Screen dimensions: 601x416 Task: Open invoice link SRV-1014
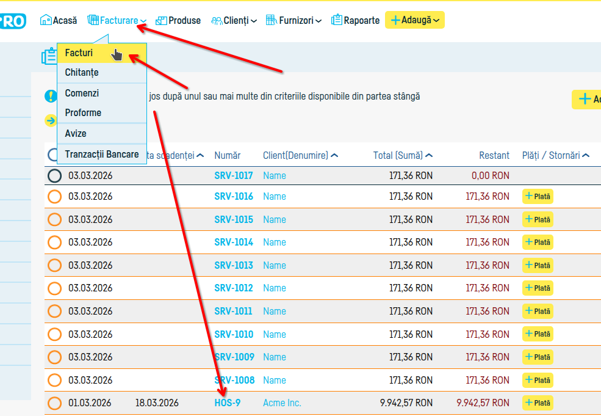point(233,243)
